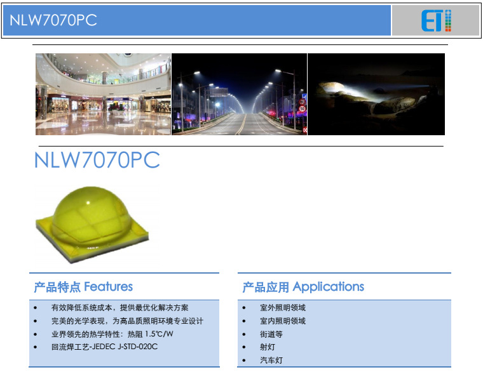This screenshot has height=372, width=483.
Task: Click the line 有效降低系统成本，提供最优化解决方案
Action: click(120, 308)
